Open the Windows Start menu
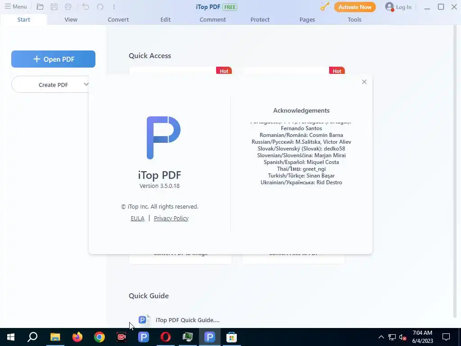The height and width of the screenshot is (346, 461). (11, 337)
